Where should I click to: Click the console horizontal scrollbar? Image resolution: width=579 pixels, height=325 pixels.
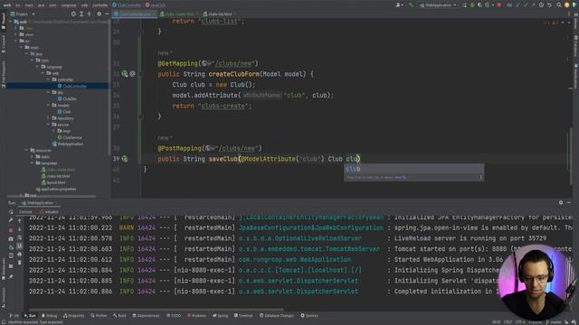pyautogui.click(x=157, y=310)
